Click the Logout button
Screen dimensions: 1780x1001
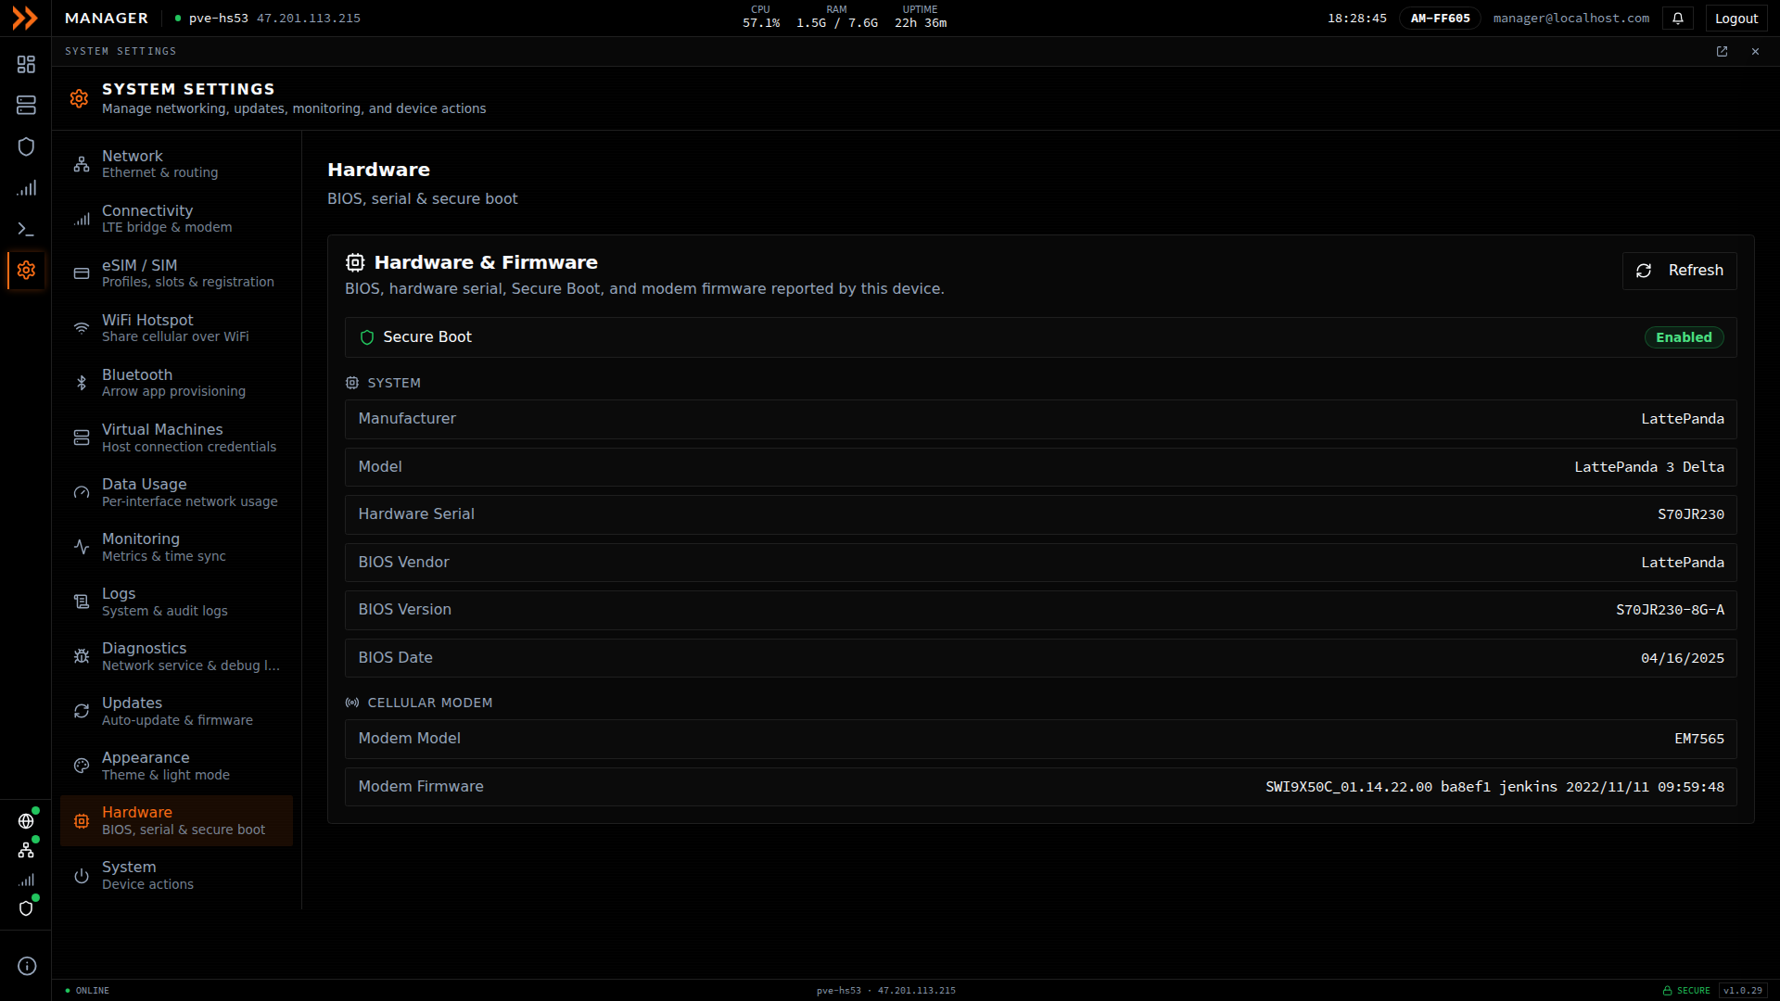(1735, 19)
